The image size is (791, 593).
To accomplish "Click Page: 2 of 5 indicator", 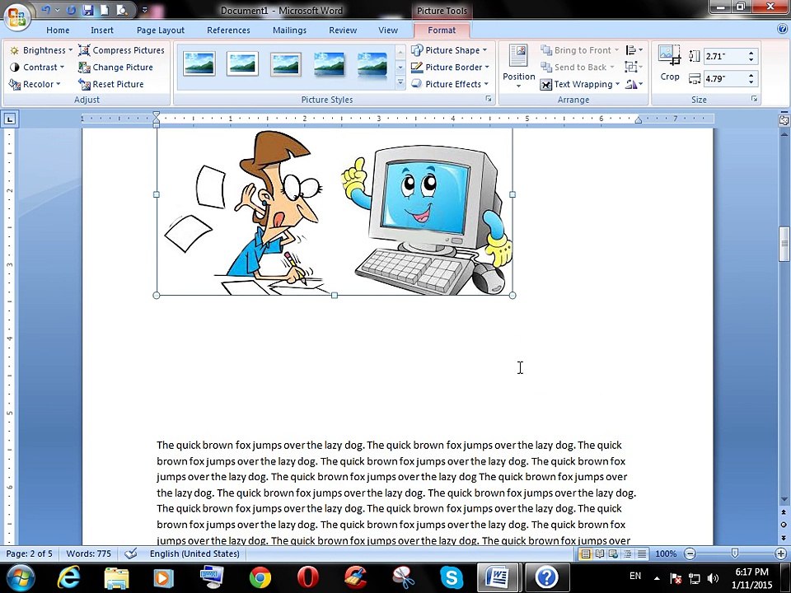I will tap(30, 553).
